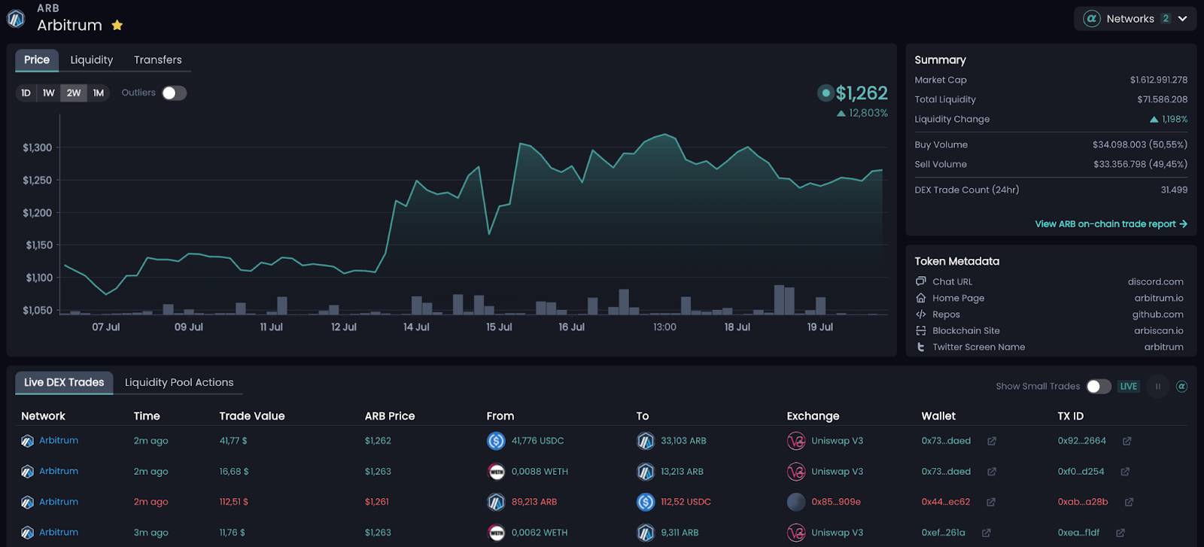This screenshot has height=547, width=1204.
Task: Click Market Cap value $1.612.991.278
Action: 1159,80
